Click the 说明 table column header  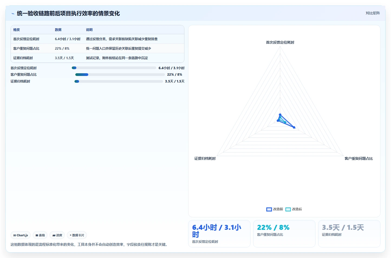(89, 30)
